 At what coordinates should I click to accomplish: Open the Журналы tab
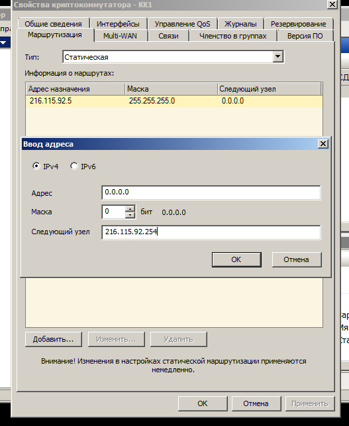[x=240, y=24]
